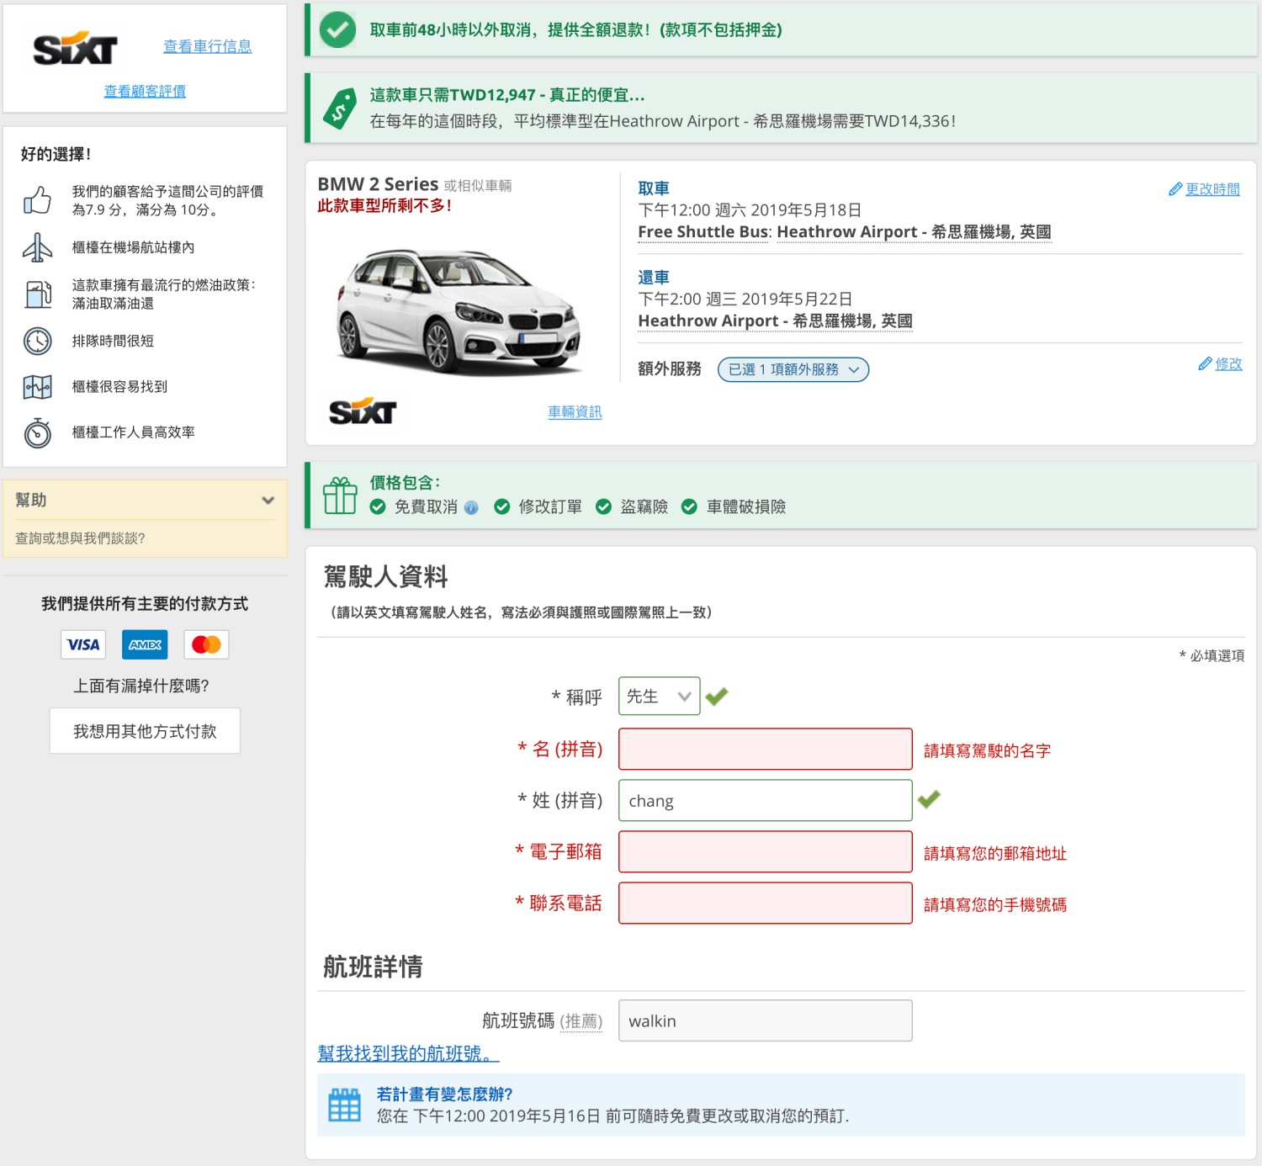Click the 車體破損險 check icon
This screenshot has height=1166, width=1262.
(x=689, y=506)
